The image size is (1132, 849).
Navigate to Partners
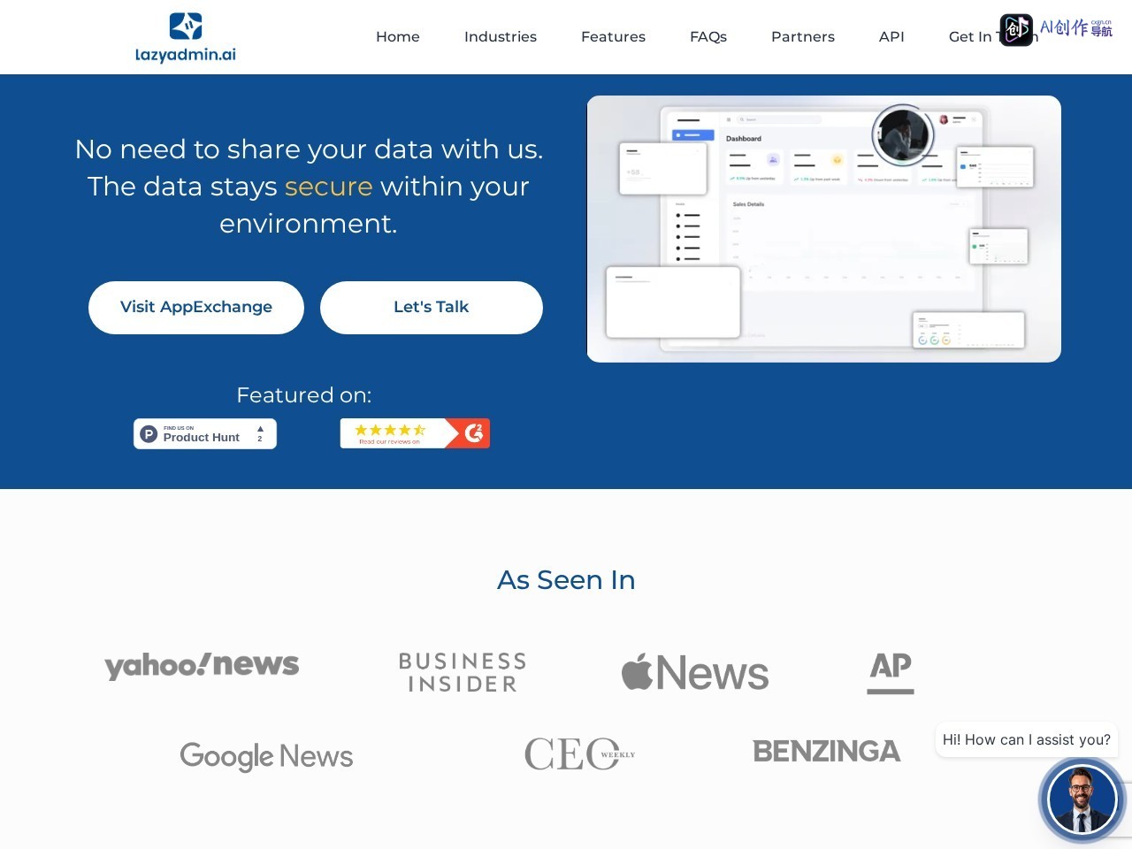(803, 36)
